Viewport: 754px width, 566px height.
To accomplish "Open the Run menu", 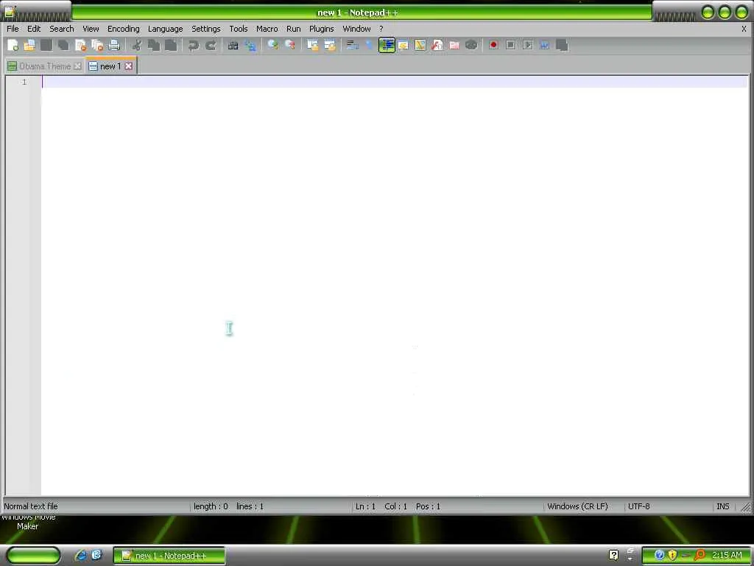I will click(294, 29).
